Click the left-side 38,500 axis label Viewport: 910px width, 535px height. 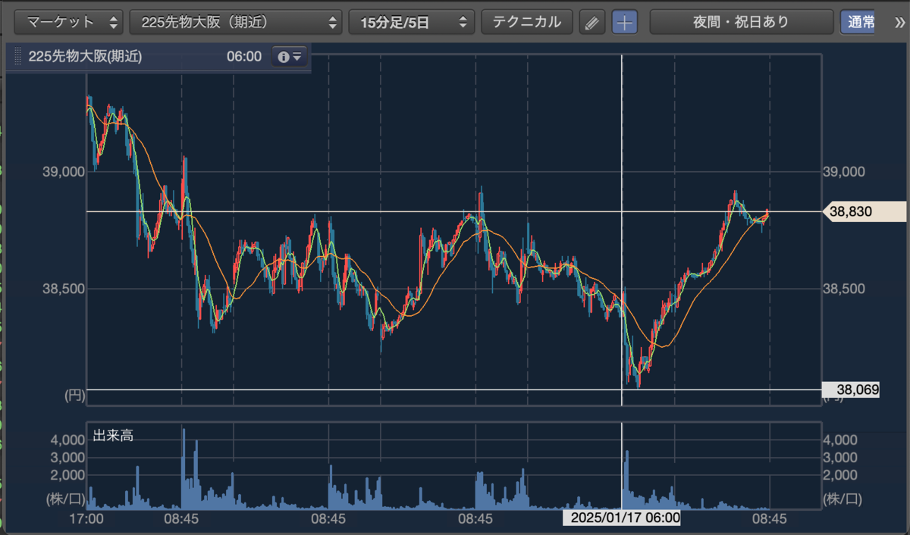[64, 289]
